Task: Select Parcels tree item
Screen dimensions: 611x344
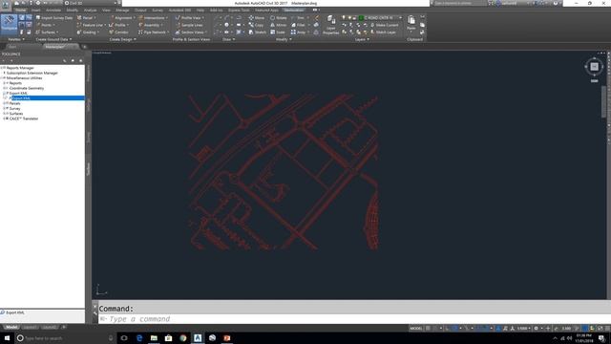Action: (14, 103)
